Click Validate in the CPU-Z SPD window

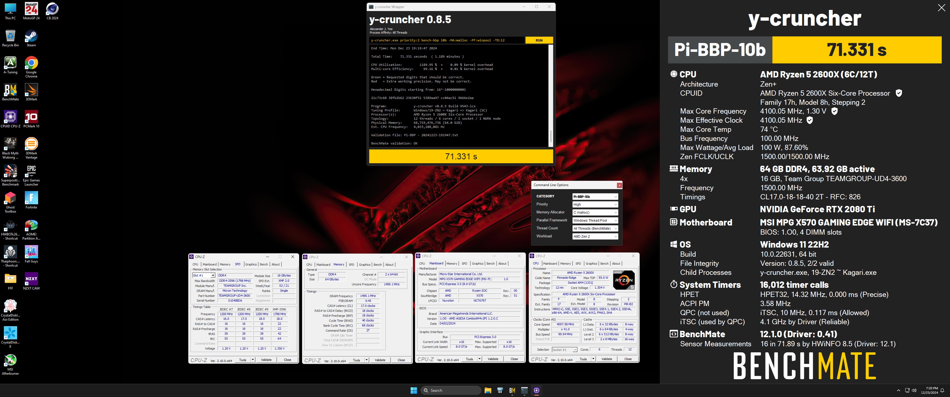point(266,360)
